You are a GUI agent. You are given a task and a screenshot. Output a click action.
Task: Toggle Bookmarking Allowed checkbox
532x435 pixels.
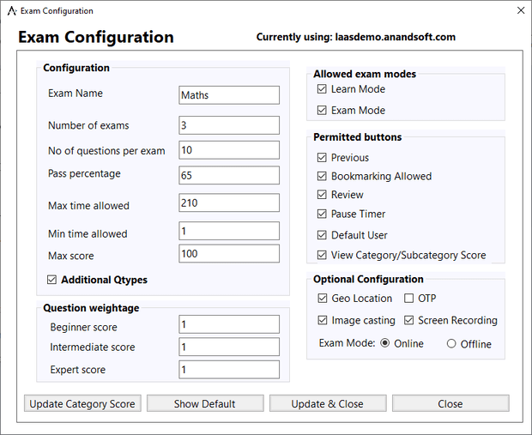tap(322, 176)
